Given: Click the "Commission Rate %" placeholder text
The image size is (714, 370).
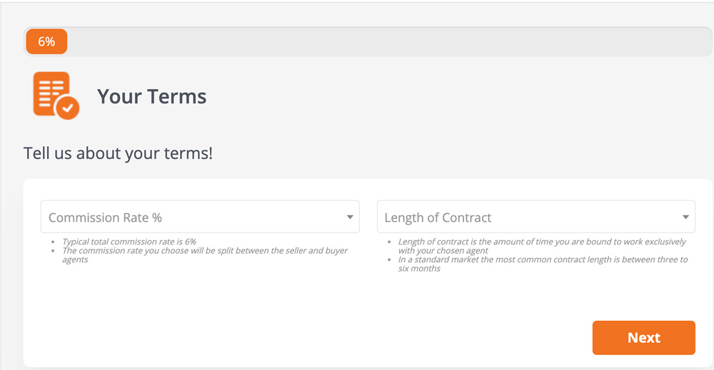Looking at the screenshot, I should pyautogui.click(x=105, y=217).
